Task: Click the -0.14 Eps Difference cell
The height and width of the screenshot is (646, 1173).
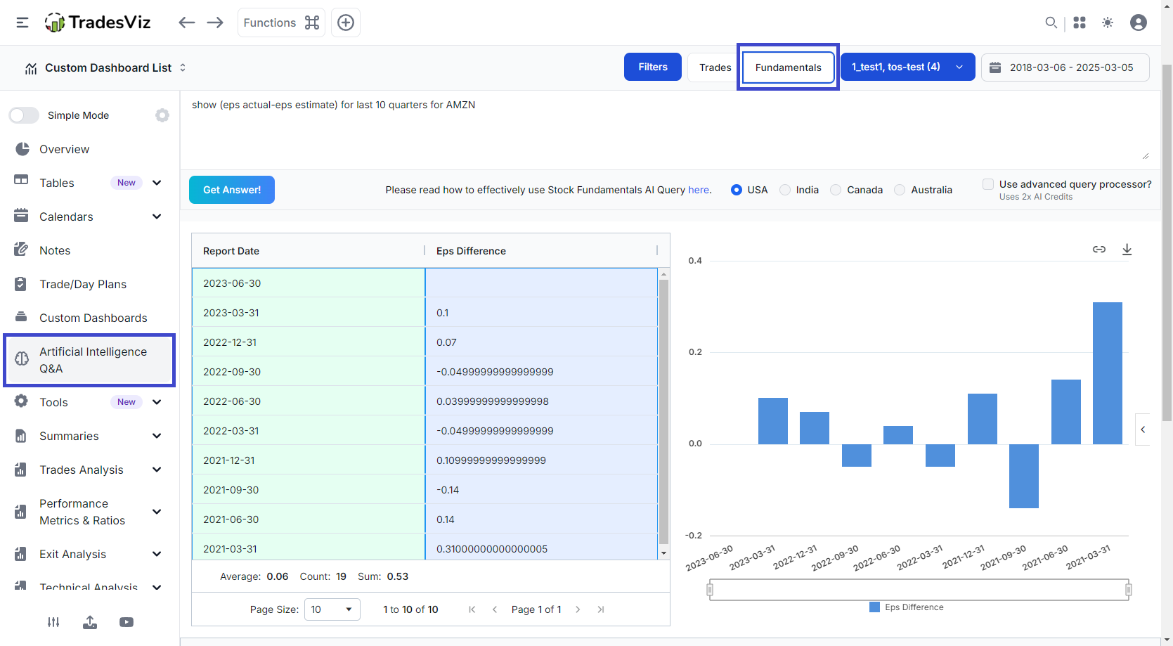Action: pos(541,490)
